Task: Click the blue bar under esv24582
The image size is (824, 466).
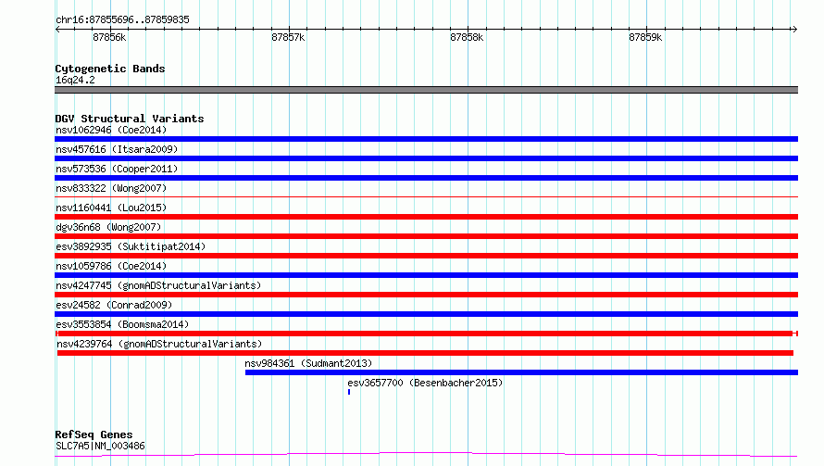Action: coord(426,314)
